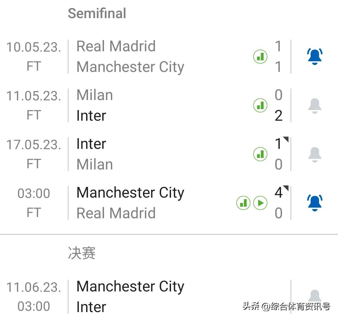Screen dimensions: 338x318
Task: Open statistics for Manchester City 4-0 Real Madrid
Action: click(243, 203)
